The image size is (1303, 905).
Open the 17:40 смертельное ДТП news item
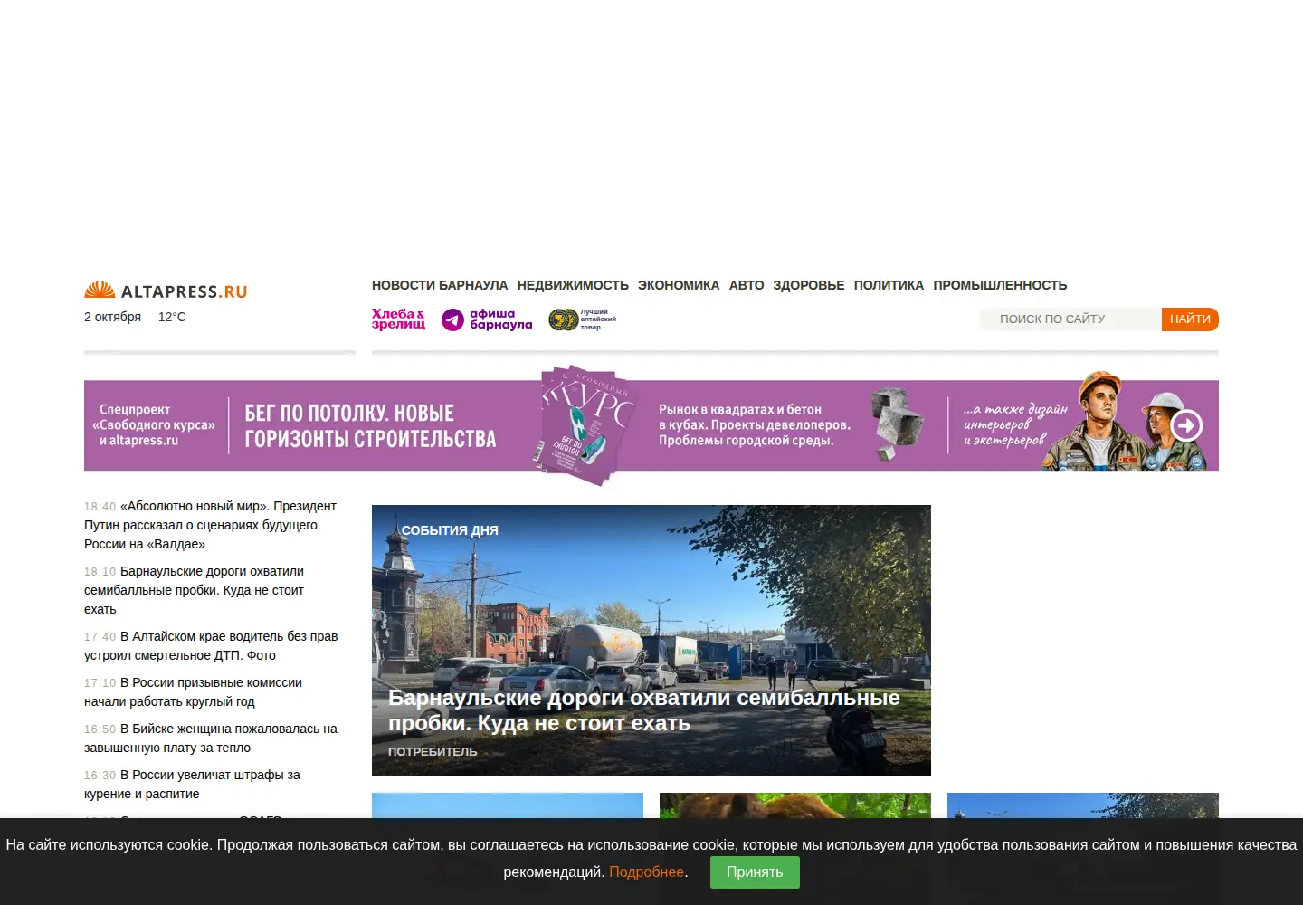211,646
